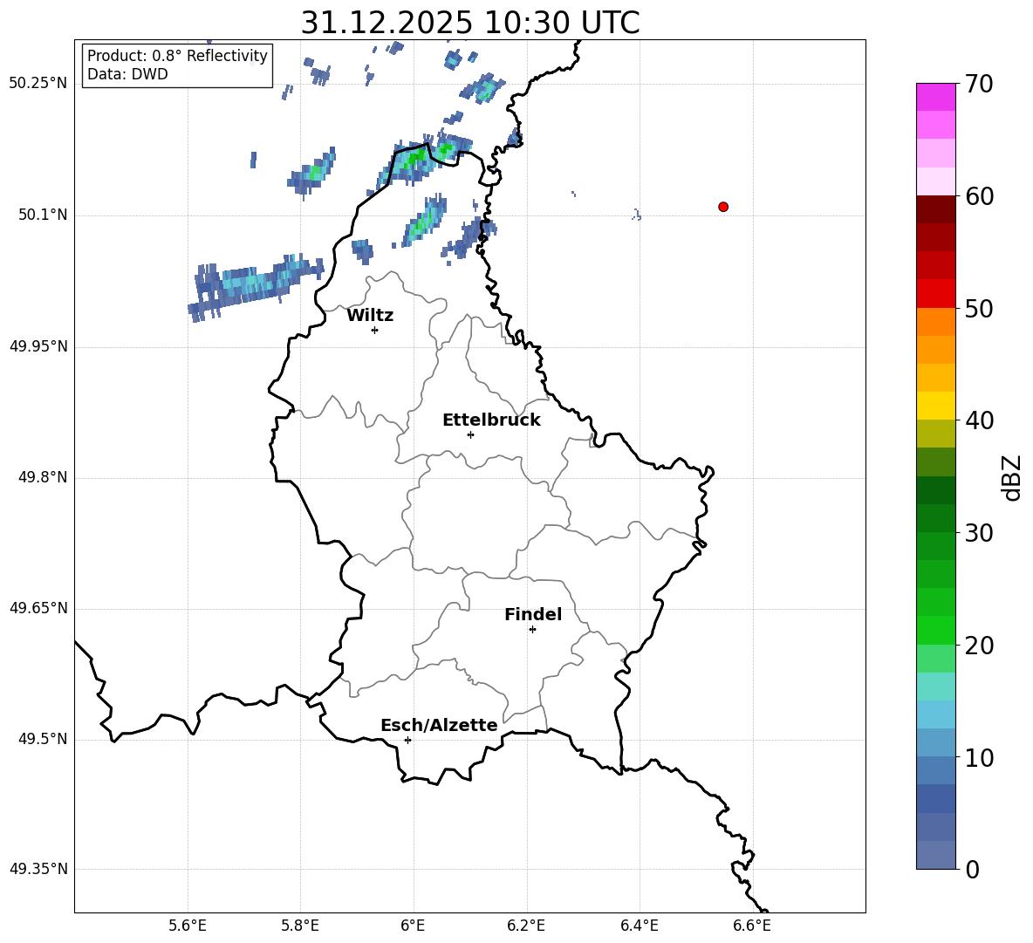Click the bright red colorbar segment above 50
Image resolution: width=1033 pixels, height=943 pixels.
coord(935,294)
